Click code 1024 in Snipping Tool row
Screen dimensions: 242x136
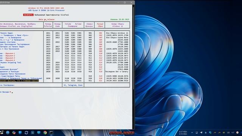pos(48,62)
